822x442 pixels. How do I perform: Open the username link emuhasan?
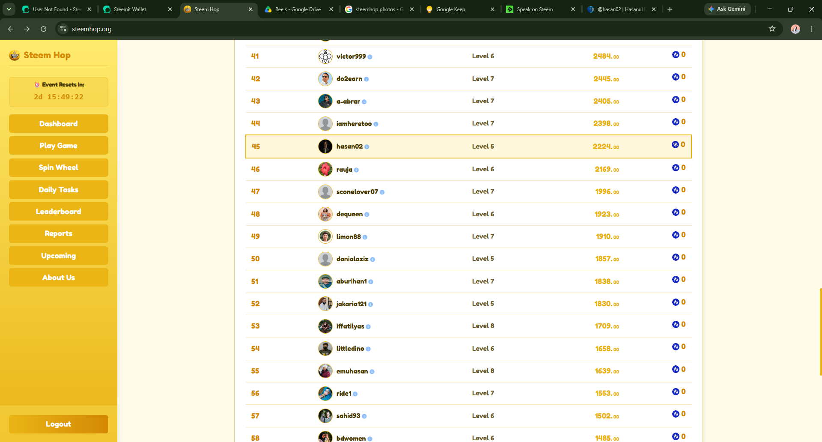click(x=352, y=371)
